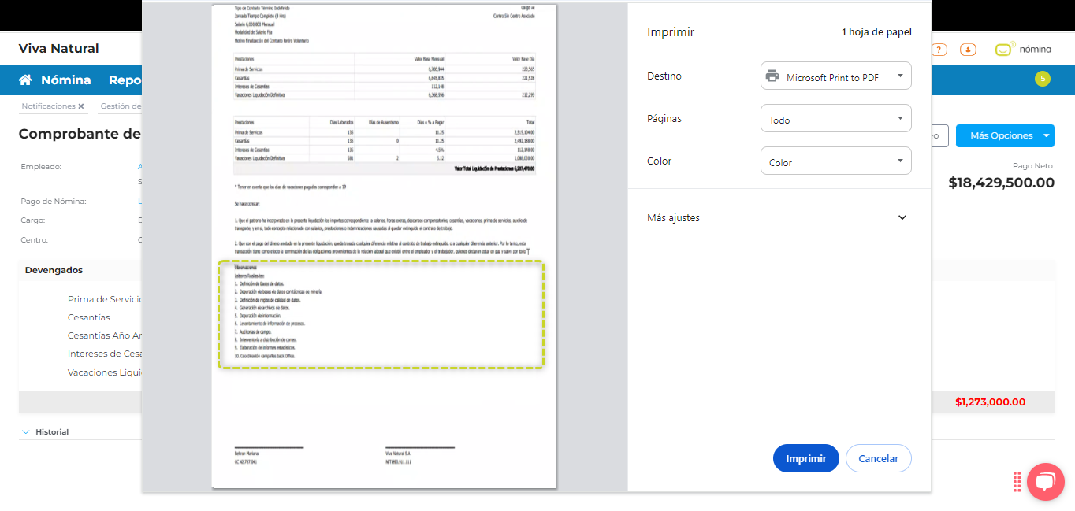The height and width of the screenshot is (511, 1075).
Task: Open the Páginas dropdown
Action: (835, 119)
